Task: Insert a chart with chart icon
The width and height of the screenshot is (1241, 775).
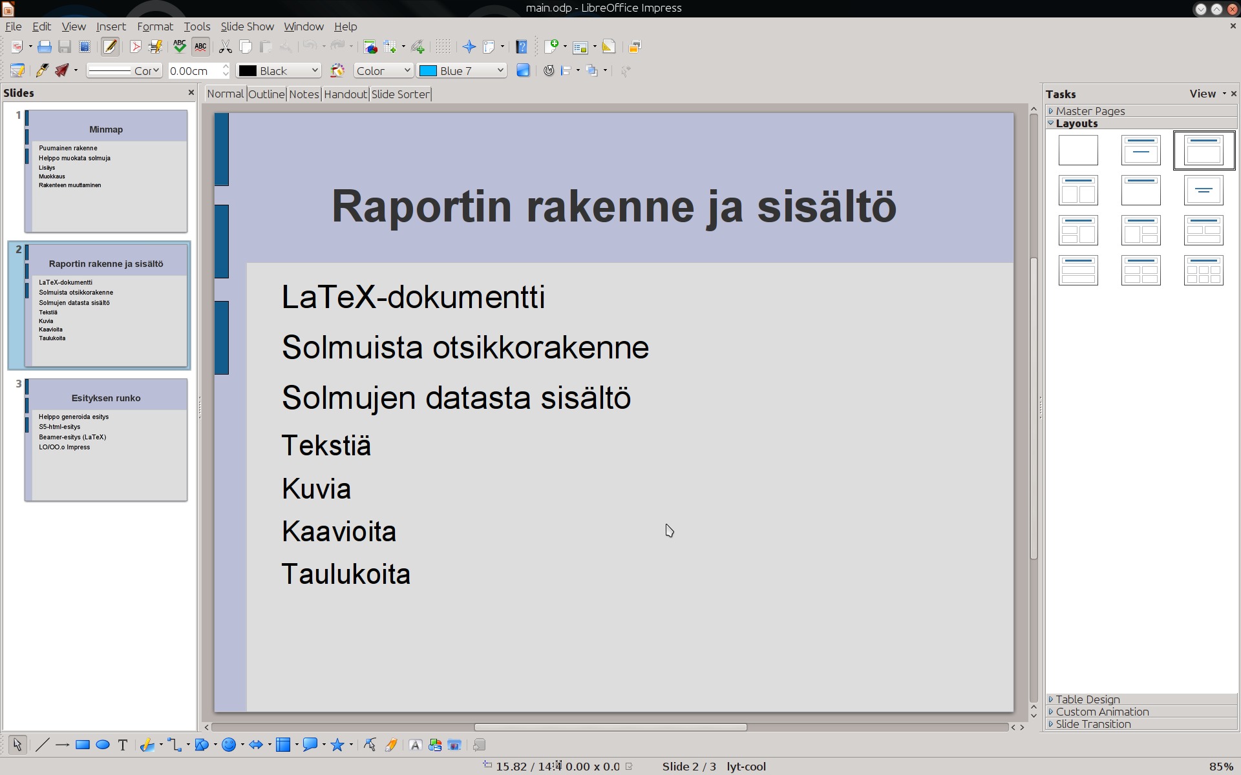Action: pyautogui.click(x=370, y=46)
